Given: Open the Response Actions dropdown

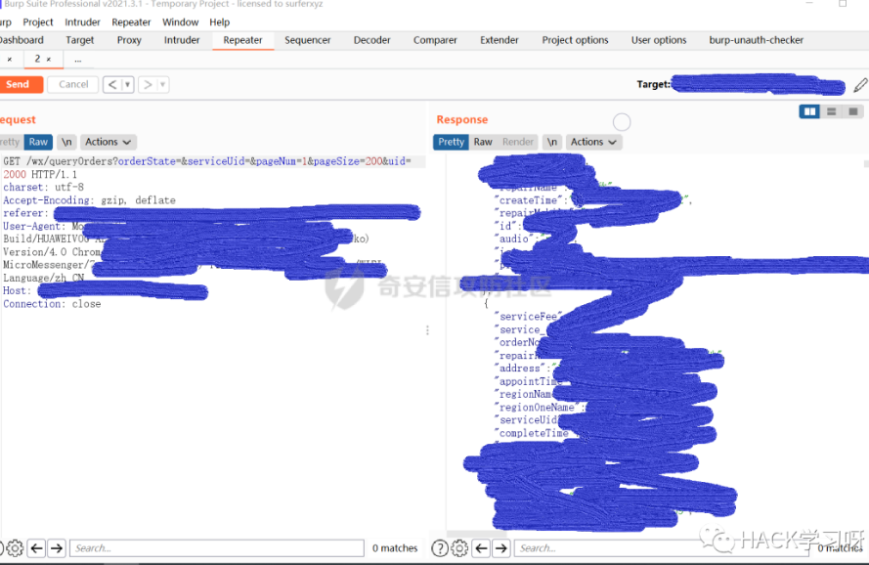Looking at the screenshot, I should pyautogui.click(x=593, y=142).
